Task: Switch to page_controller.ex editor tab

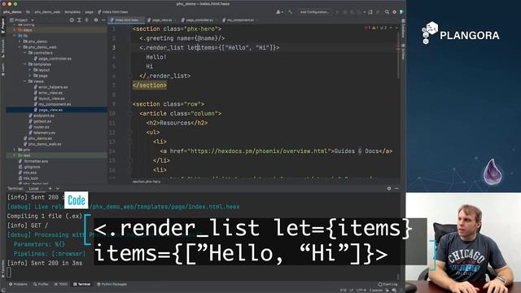Action: (x=199, y=20)
